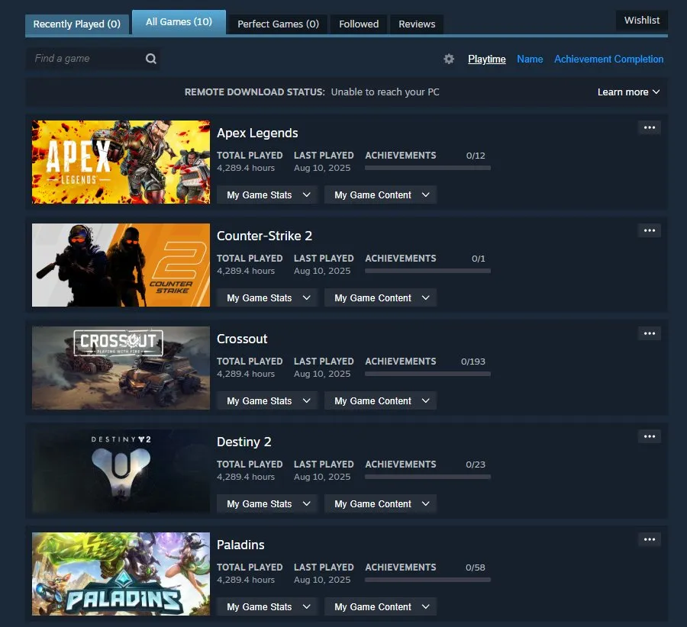
Task: Sort games by Name
Action: click(530, 59)
